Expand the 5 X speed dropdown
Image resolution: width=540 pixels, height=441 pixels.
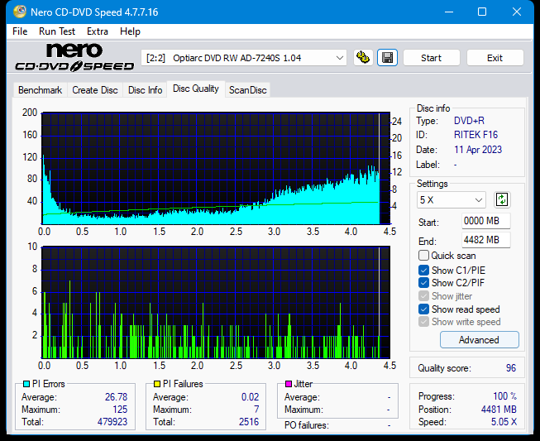[452, 200]
